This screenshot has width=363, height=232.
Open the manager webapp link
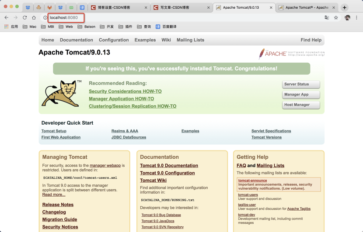105,166
